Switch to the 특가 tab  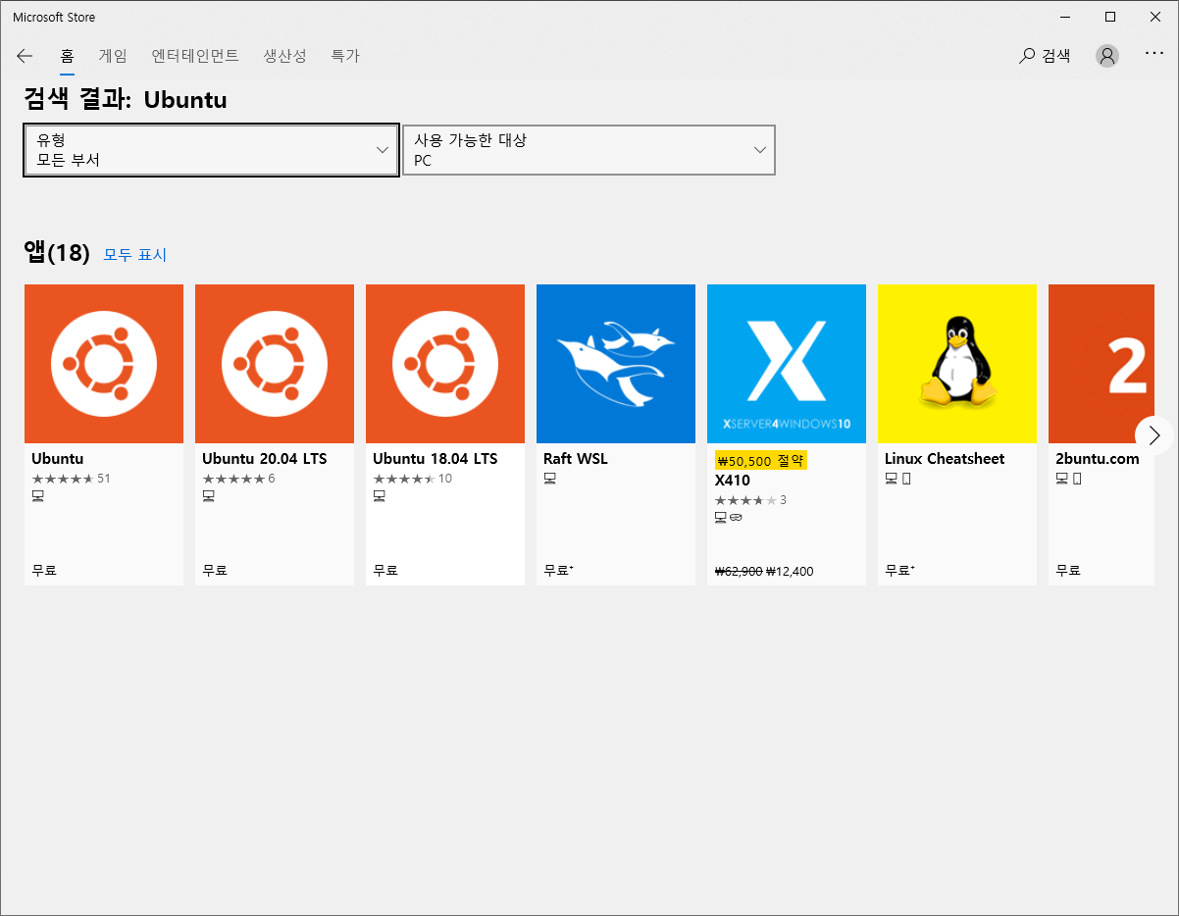point(345,56)
